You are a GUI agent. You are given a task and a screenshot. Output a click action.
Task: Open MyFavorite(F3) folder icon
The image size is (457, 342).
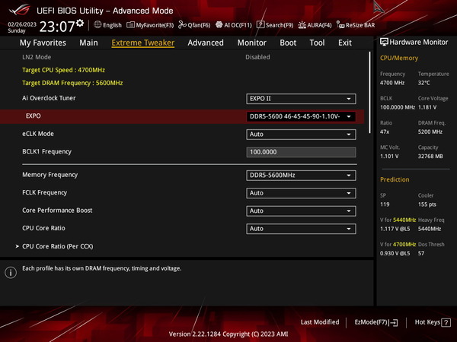click(x=130, y=25)
